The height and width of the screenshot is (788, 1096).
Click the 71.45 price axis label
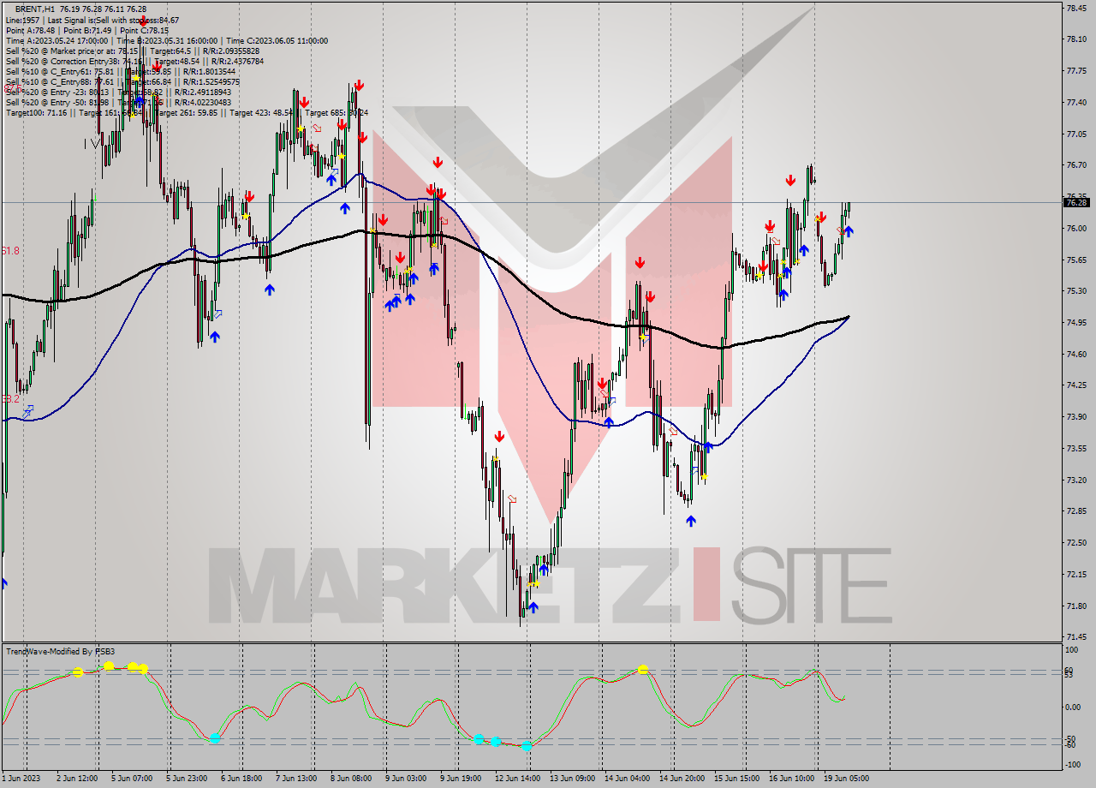pos(1076,637)
